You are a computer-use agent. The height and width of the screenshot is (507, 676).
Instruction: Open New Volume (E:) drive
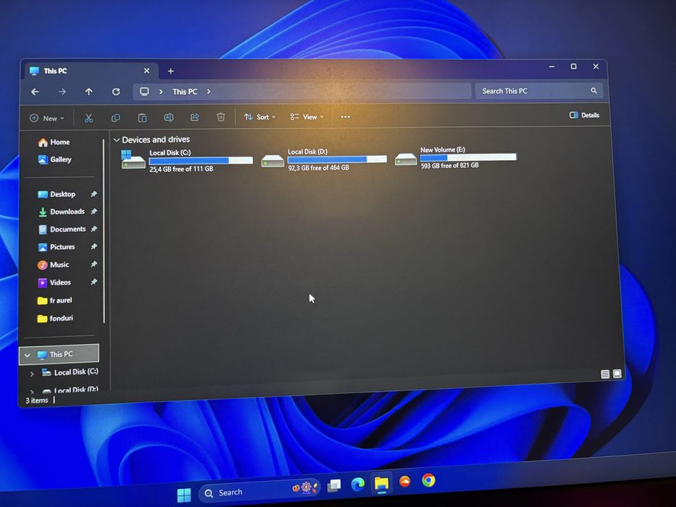[455, 158]
